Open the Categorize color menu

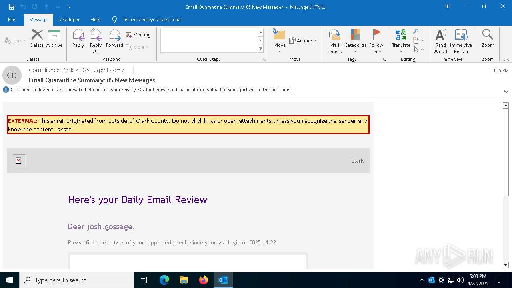click(x=355, y=41)
